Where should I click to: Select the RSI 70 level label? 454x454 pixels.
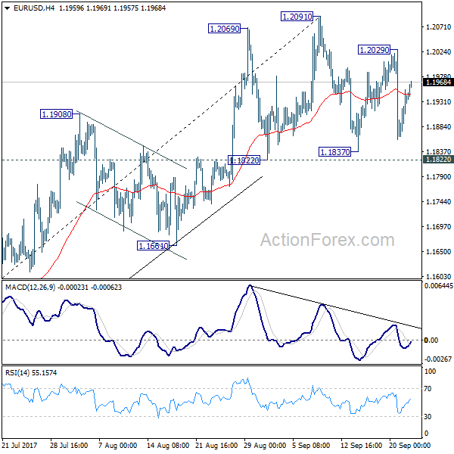click(x=428, y=389)
